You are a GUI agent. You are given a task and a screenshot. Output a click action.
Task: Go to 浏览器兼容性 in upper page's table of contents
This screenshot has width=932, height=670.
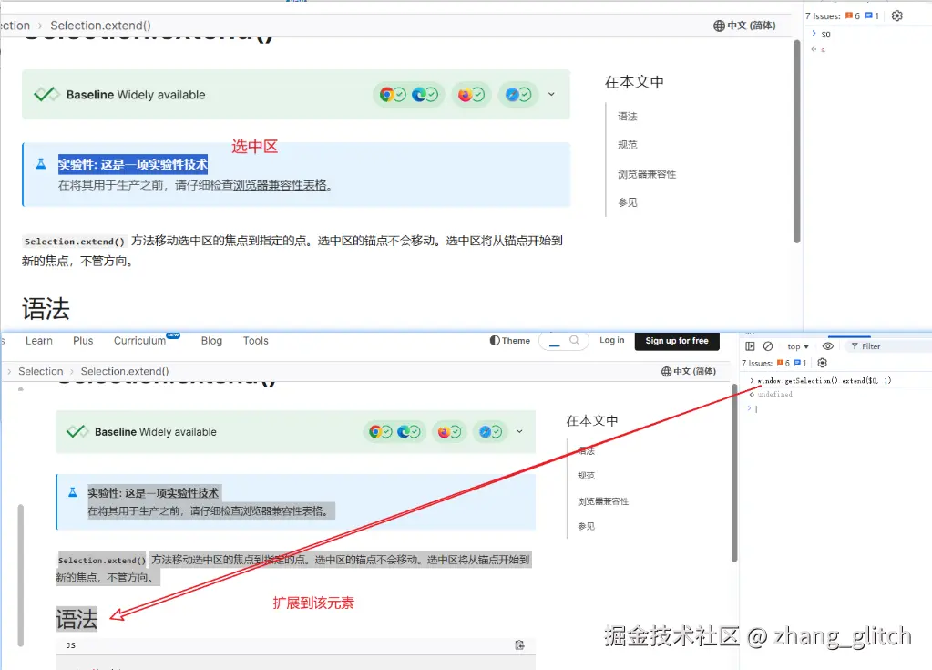coord(647,174)
